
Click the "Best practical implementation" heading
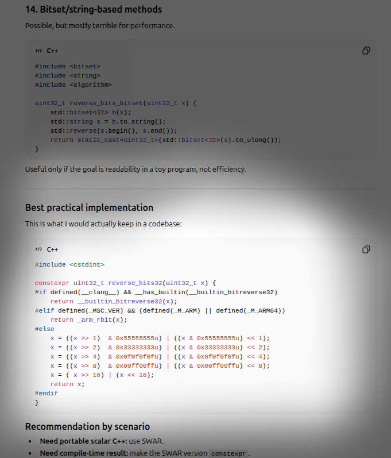[x=89, y=207]
